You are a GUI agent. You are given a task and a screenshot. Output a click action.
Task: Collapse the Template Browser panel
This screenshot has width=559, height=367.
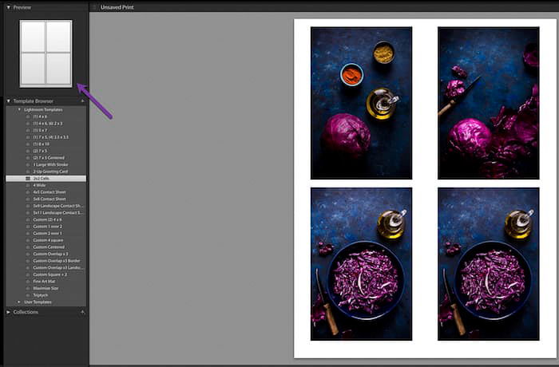coord(8,101)
